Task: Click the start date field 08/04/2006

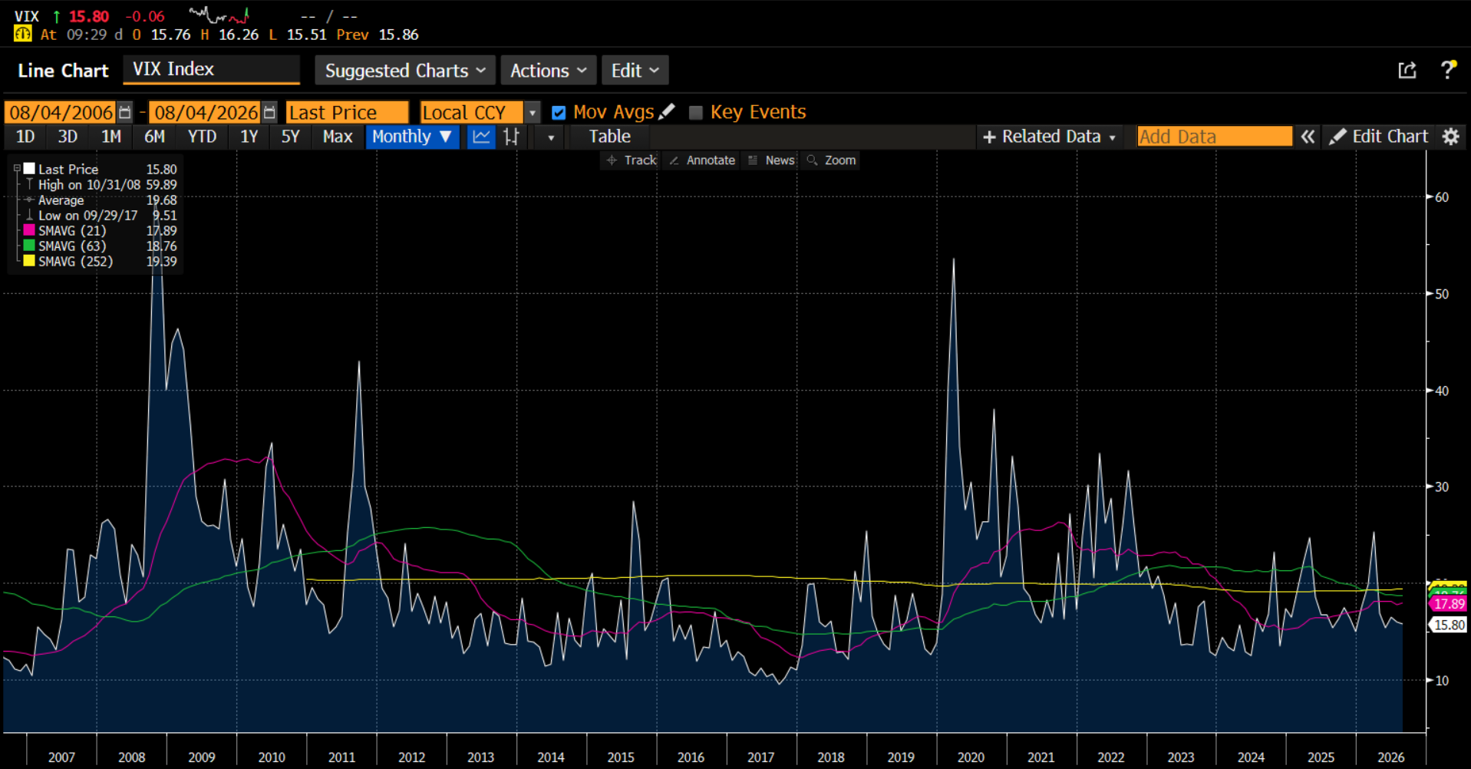Action: (x=61, y=113)
